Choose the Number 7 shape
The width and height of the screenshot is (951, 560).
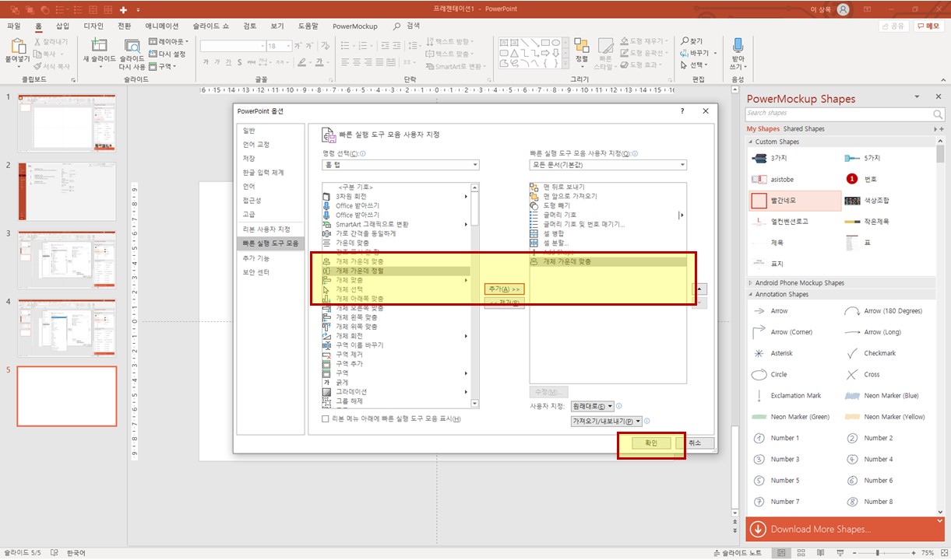(x=776, y=502)
